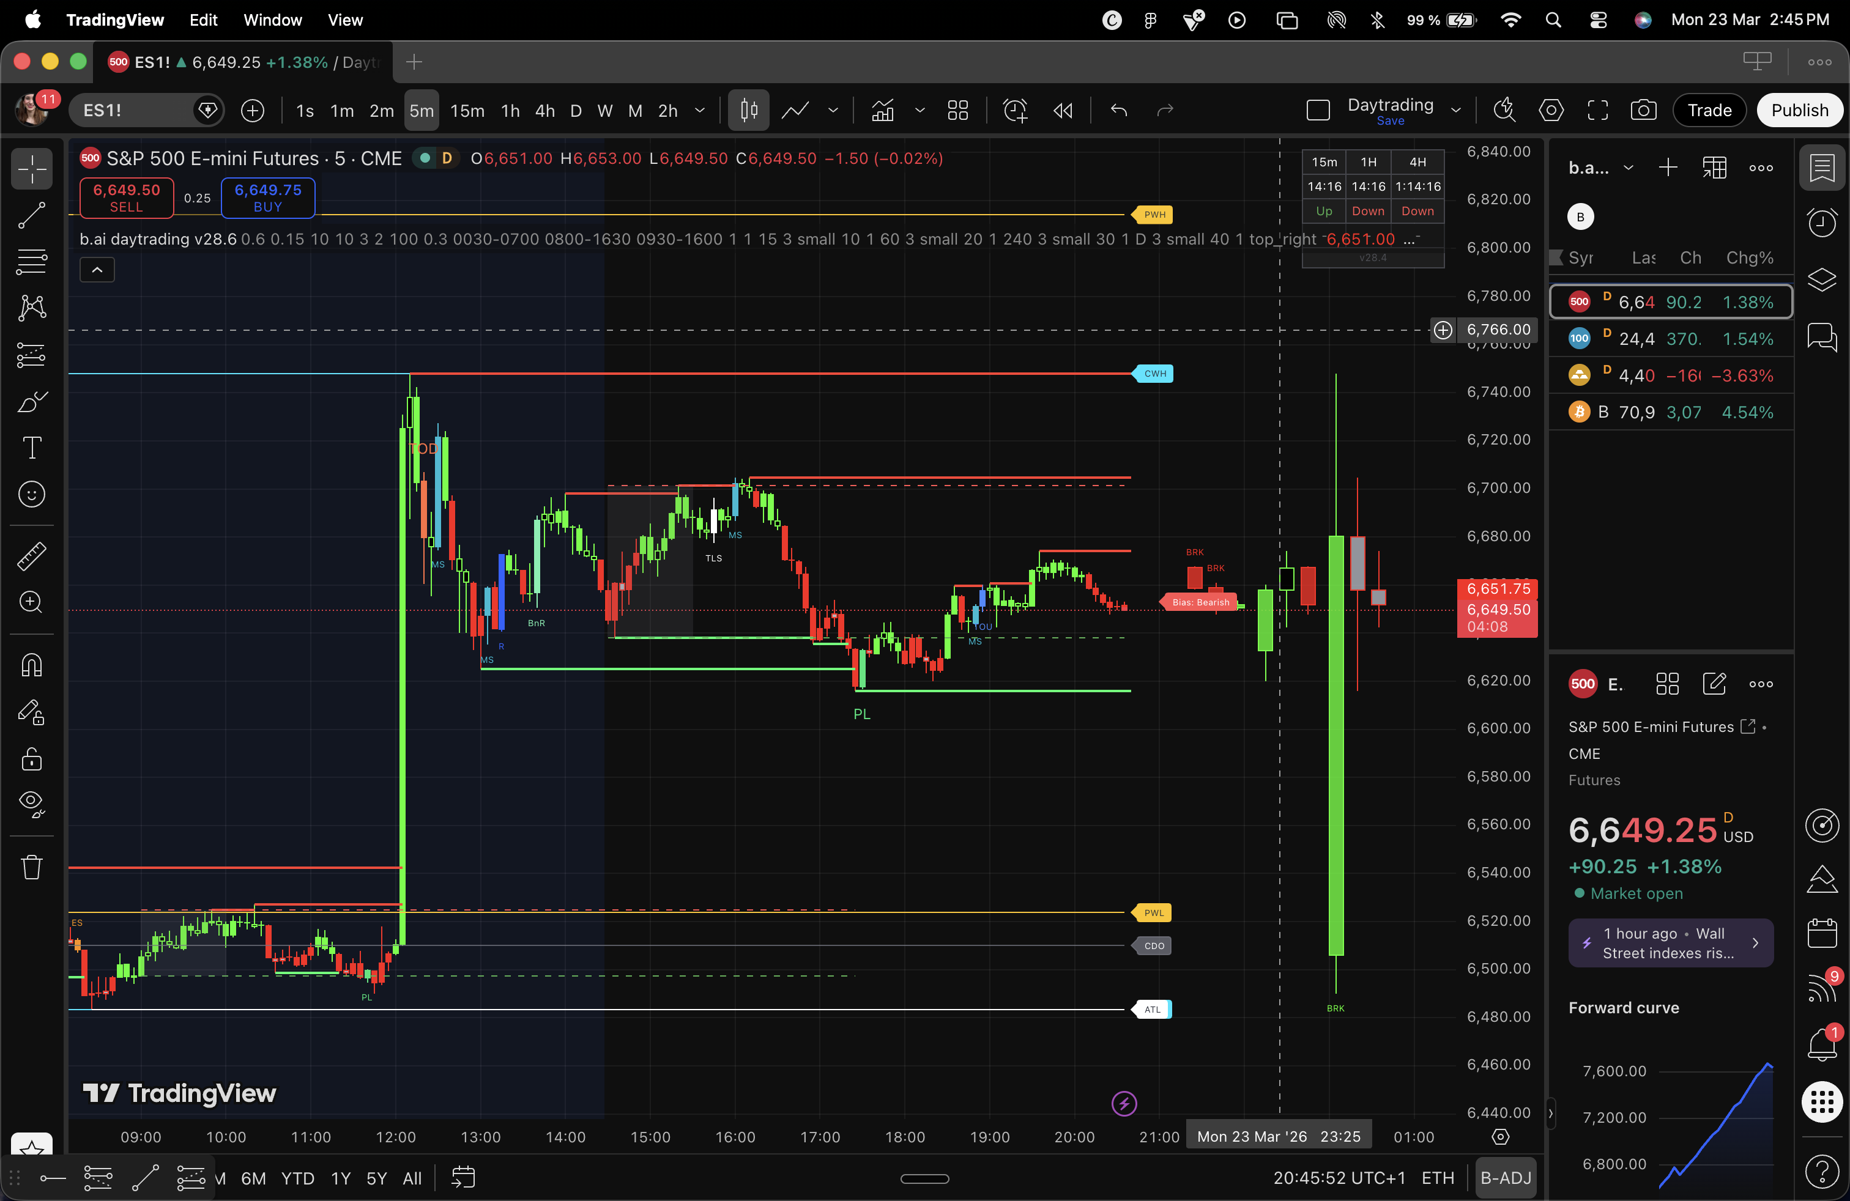
Task: Select the Bitcoin row in watchlist
Action: point(1671,412)
